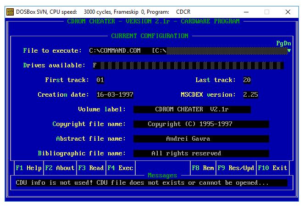Edit the Abstract file name field

(x=201, y=139)
